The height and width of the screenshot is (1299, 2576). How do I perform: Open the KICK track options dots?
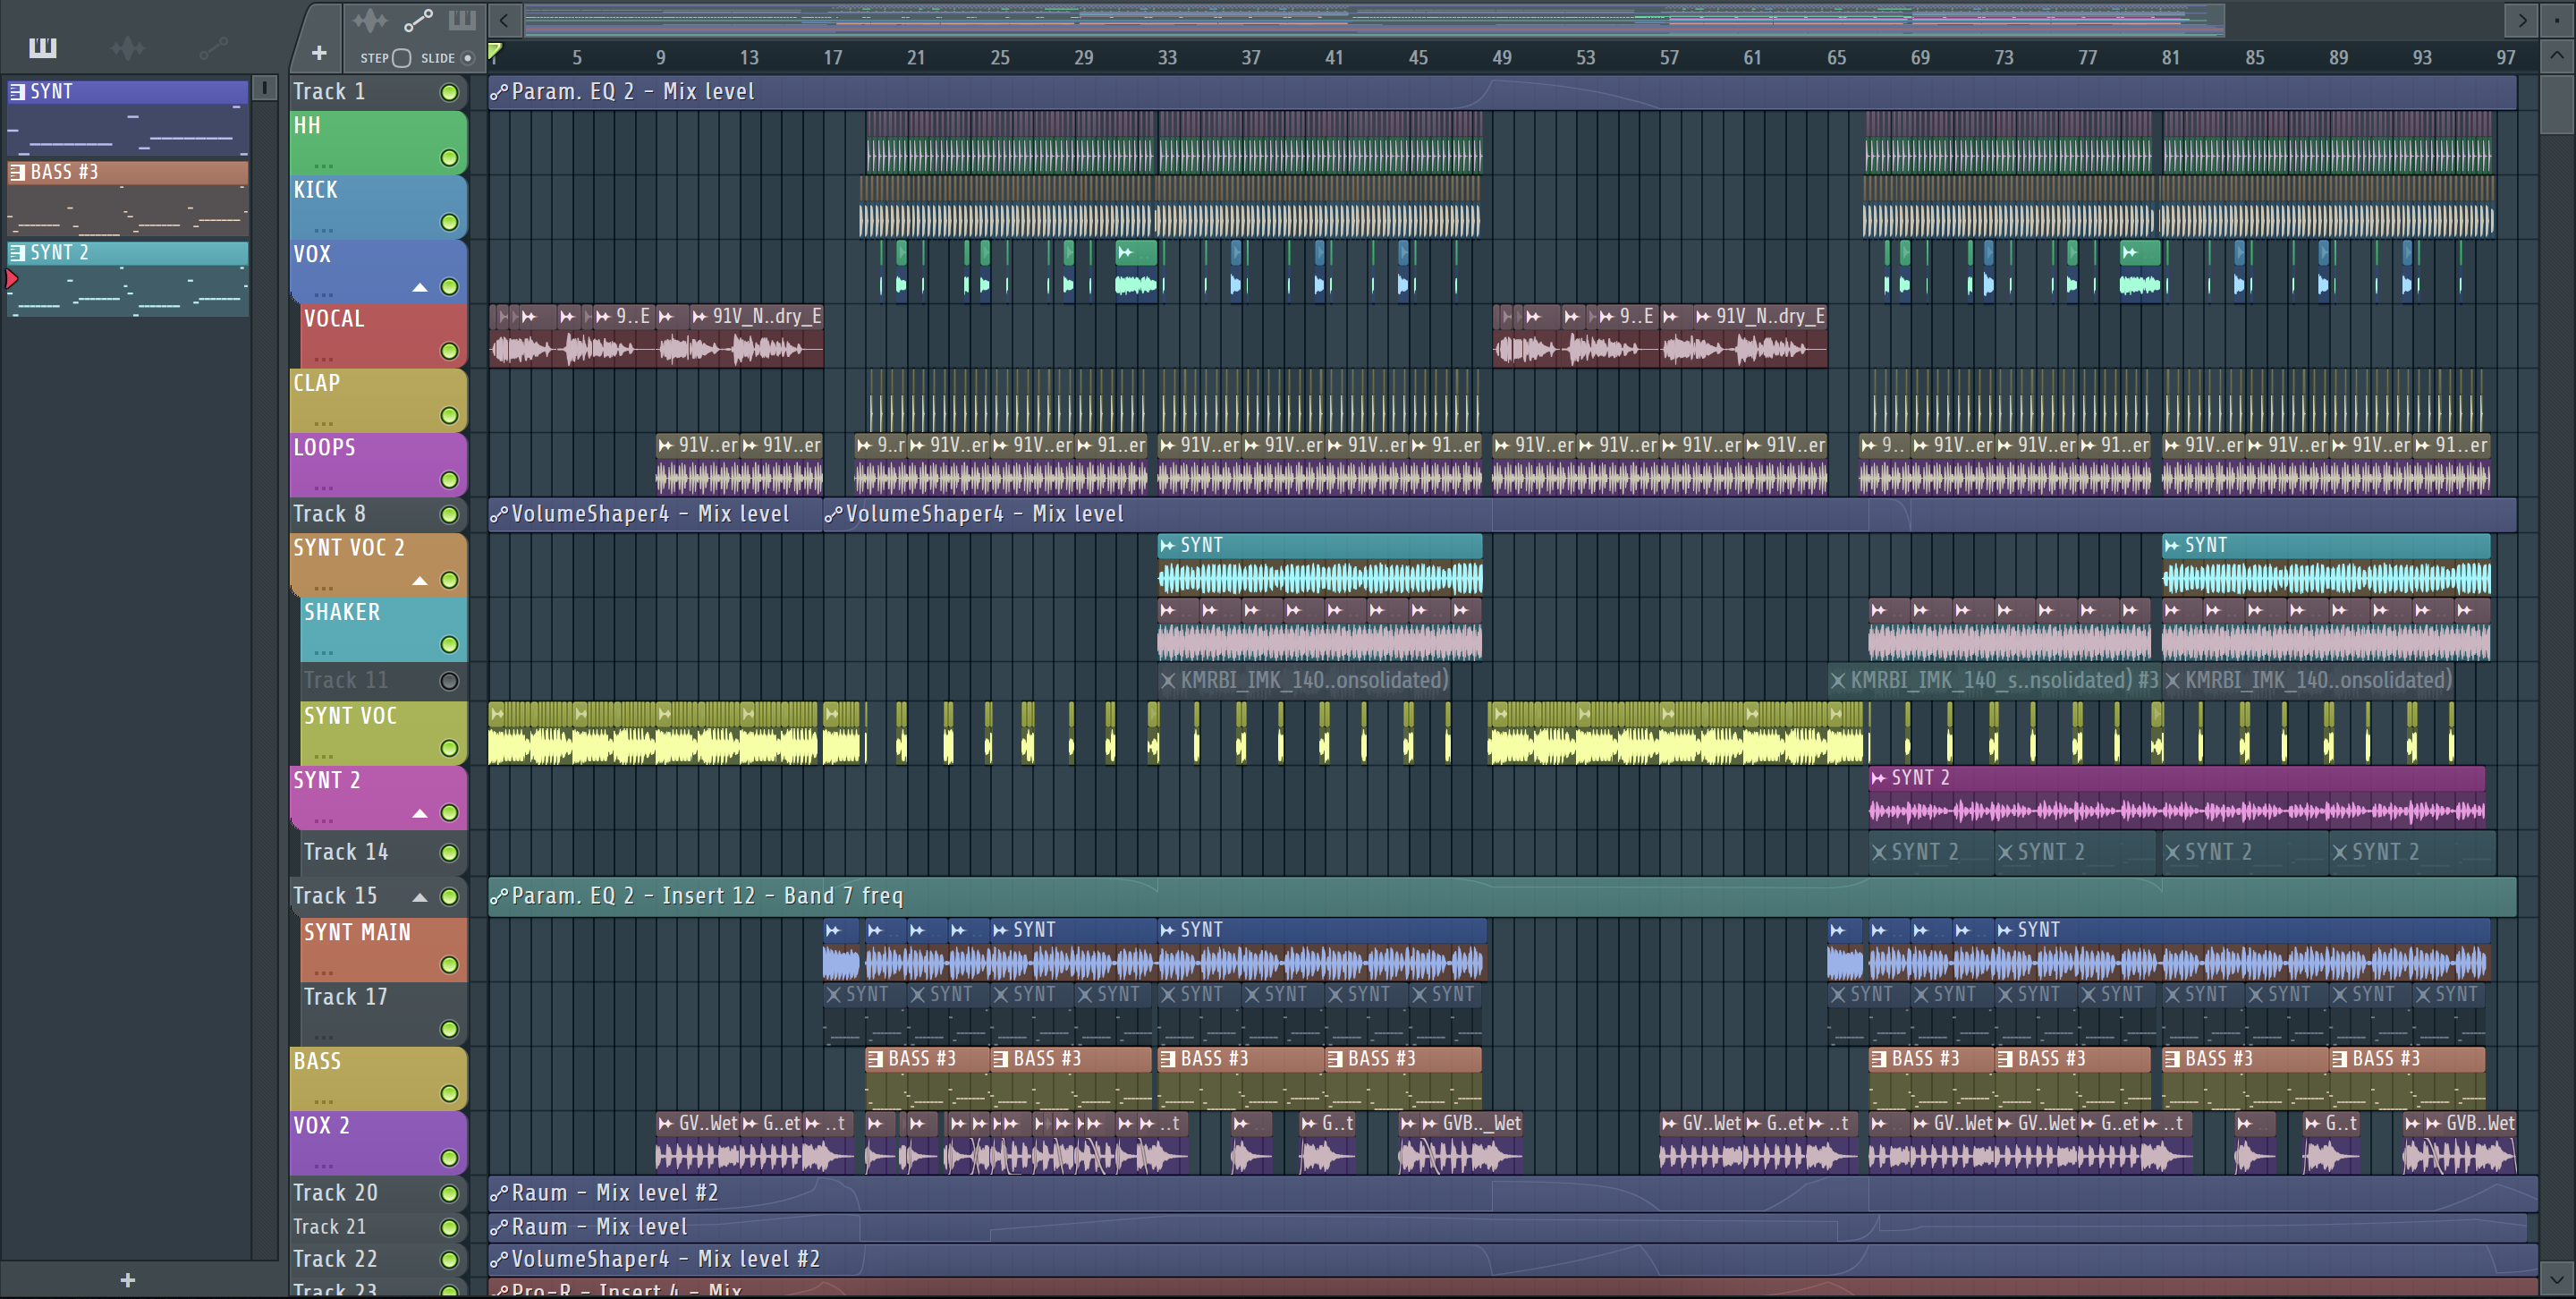[x=323, y=230]
